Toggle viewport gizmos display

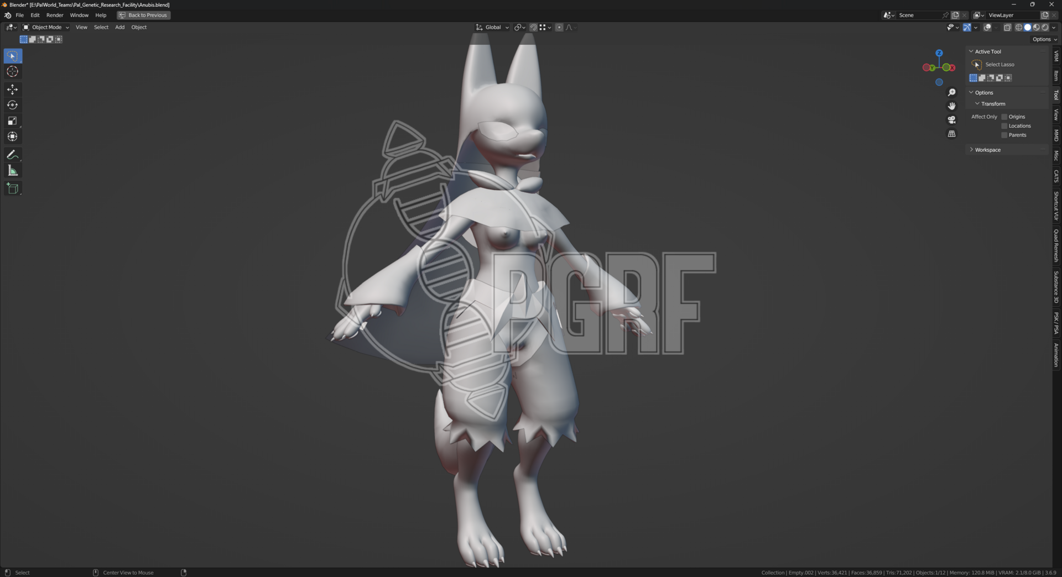coord(966,27)
